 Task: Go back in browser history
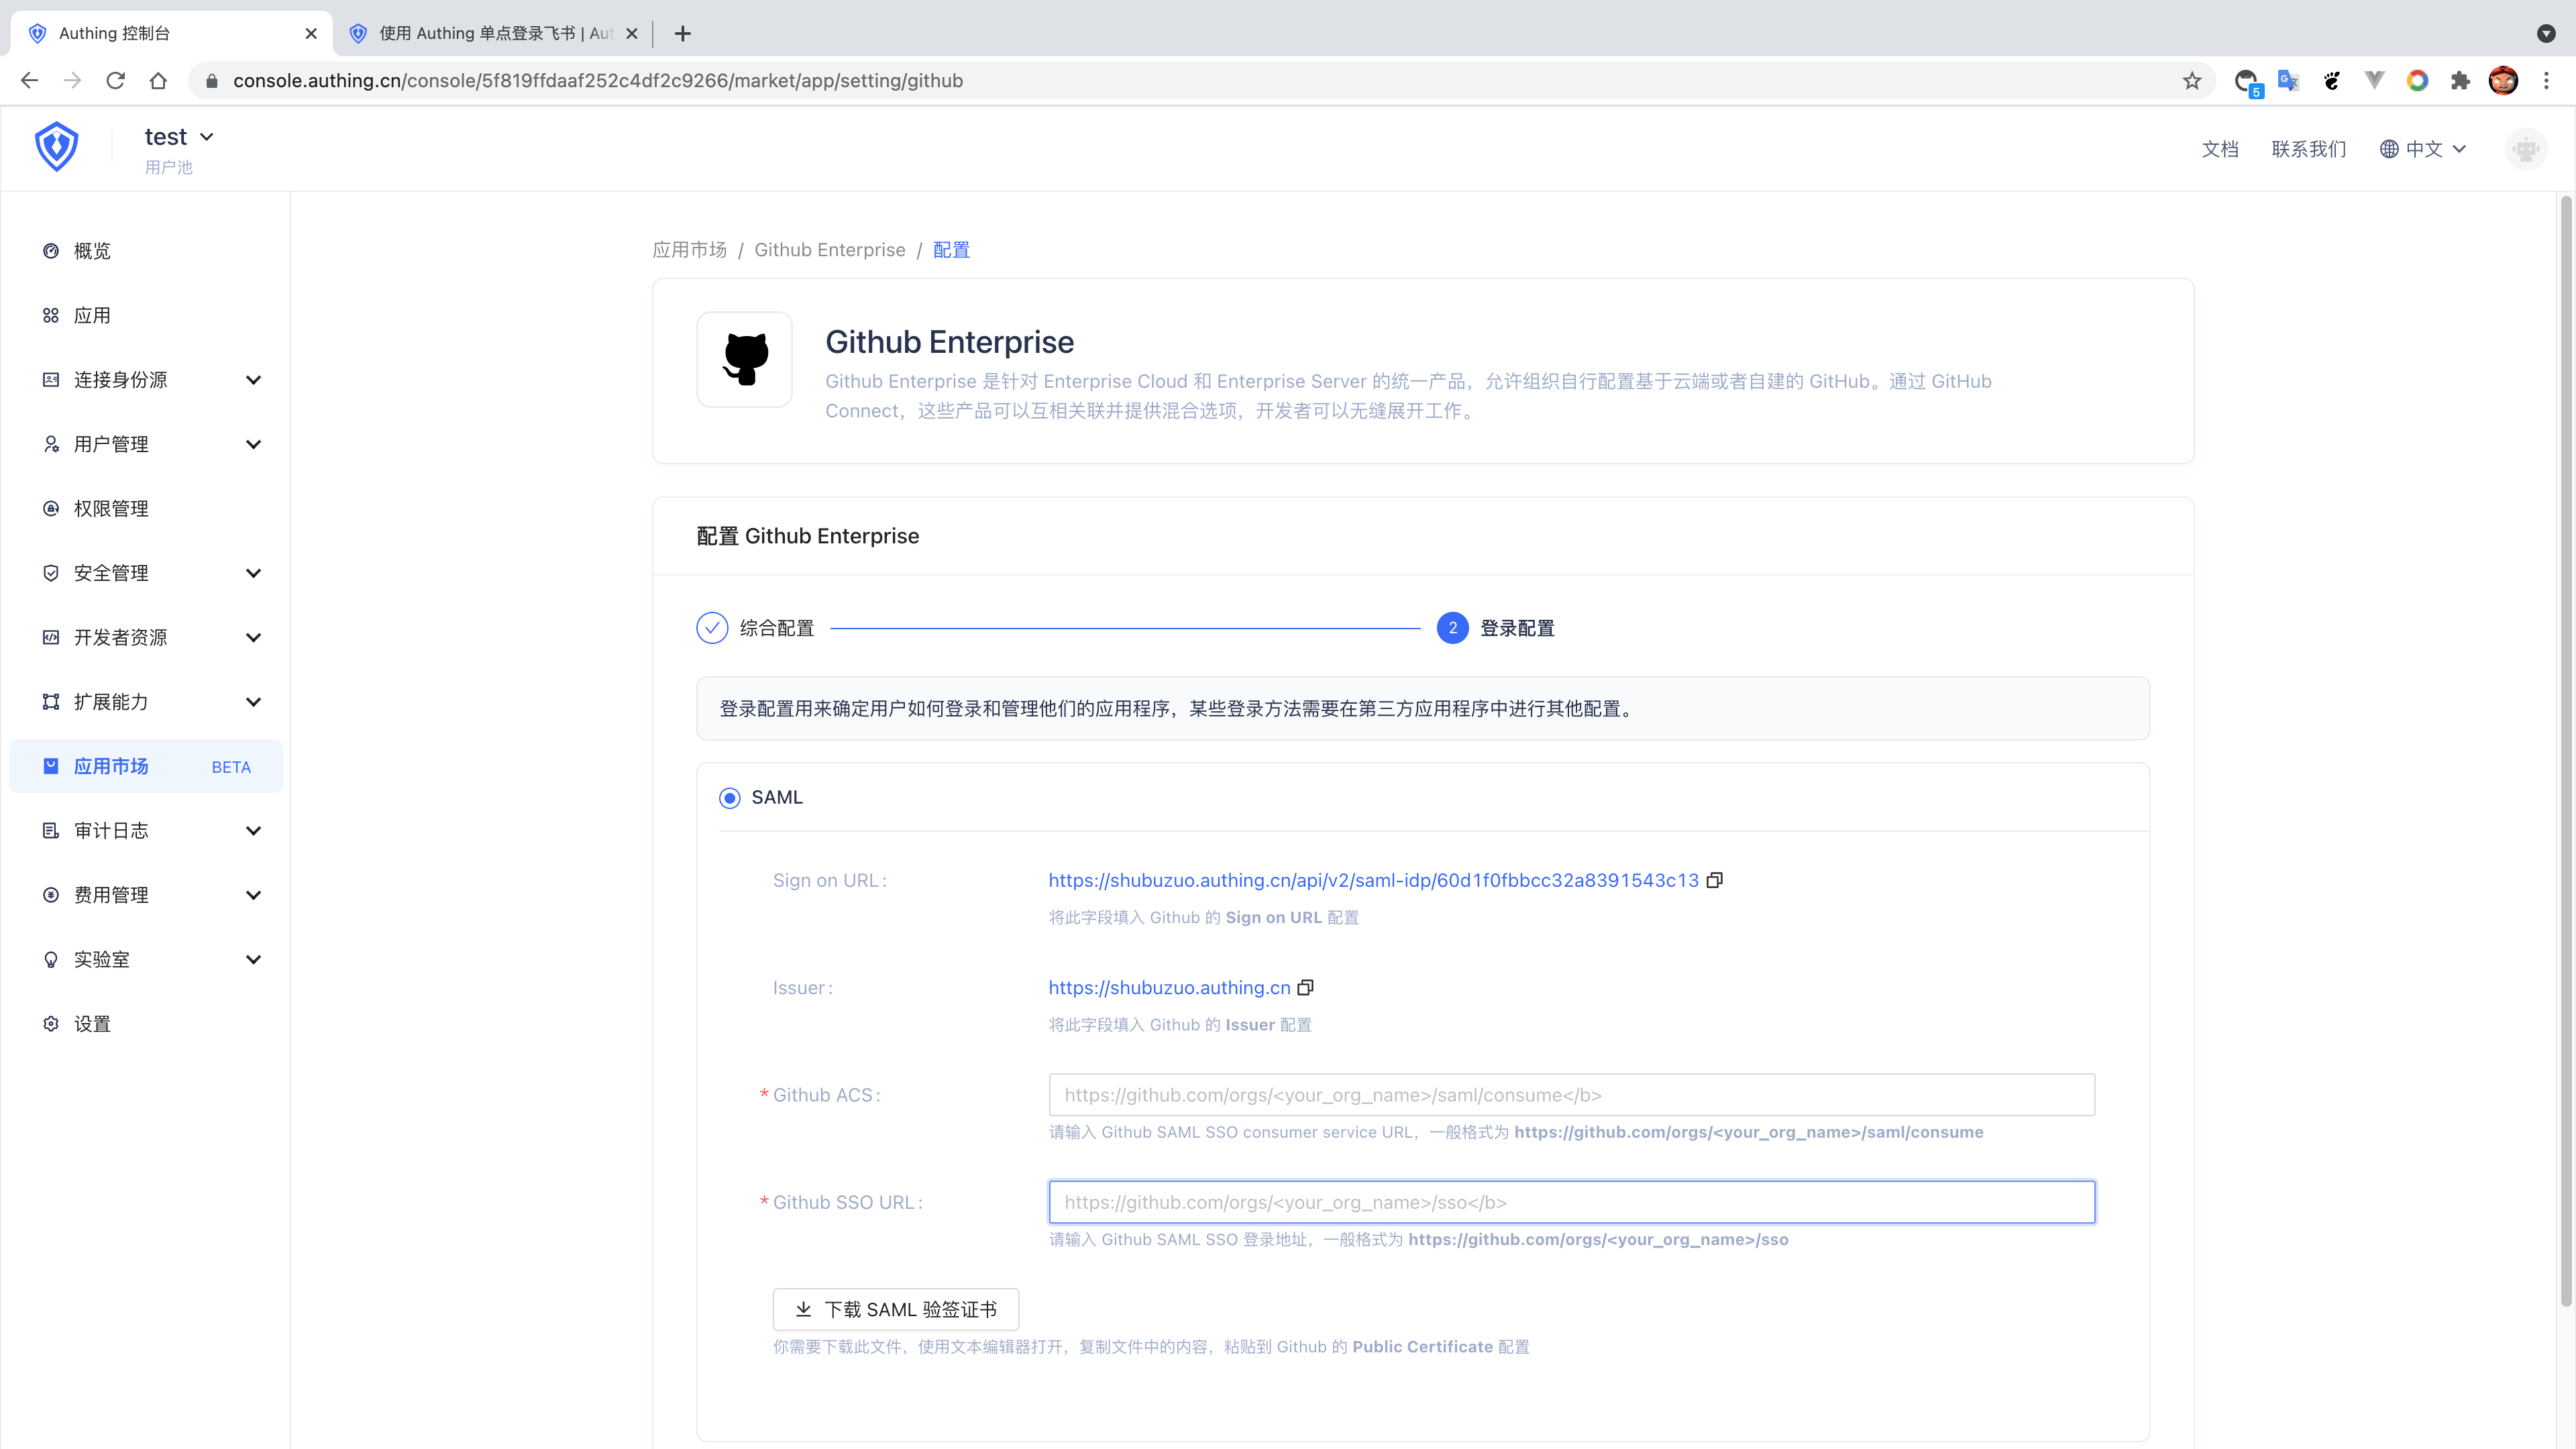pos(29,81)
